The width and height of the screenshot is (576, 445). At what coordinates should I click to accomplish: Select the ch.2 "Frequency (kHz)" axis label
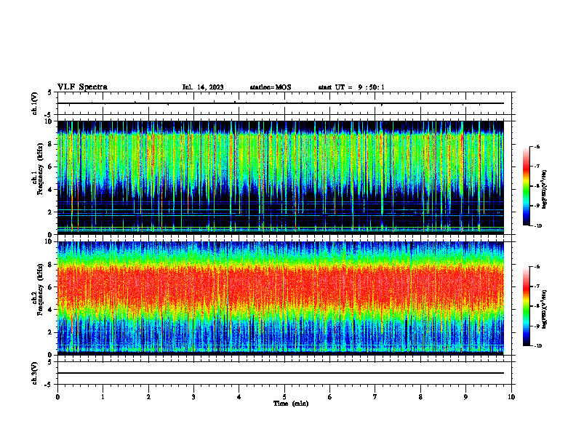(x=40, y=289)
